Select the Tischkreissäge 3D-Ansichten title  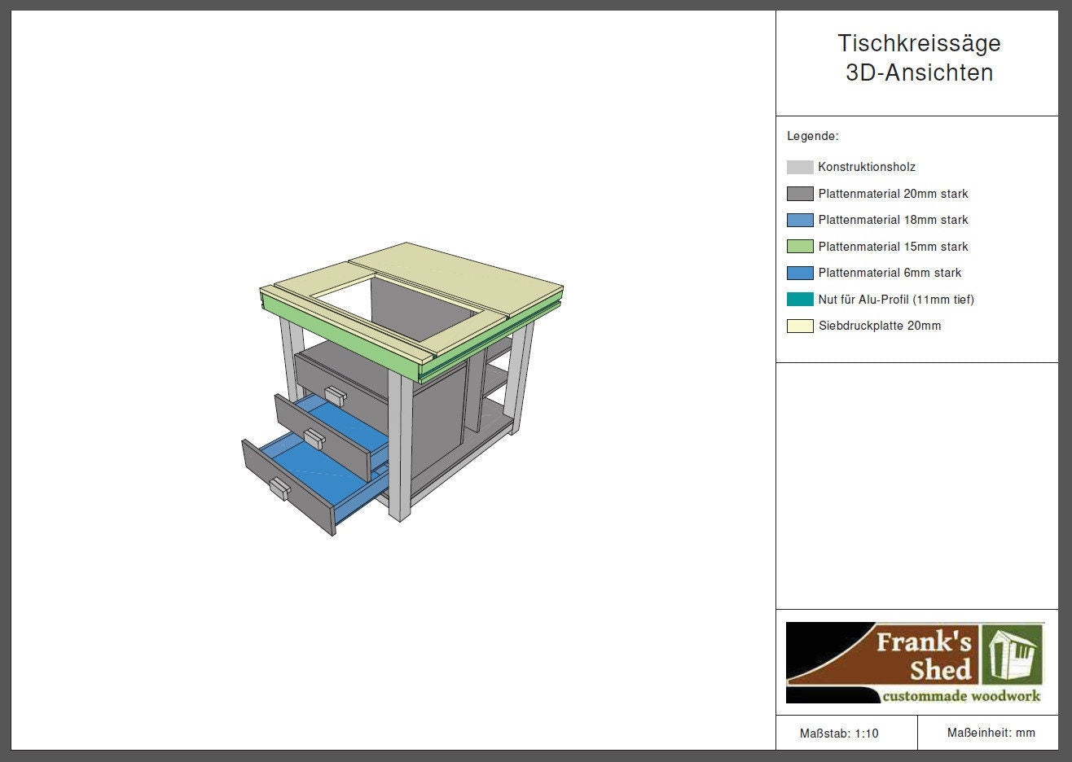pyautogui.click(x=919, y=58)
